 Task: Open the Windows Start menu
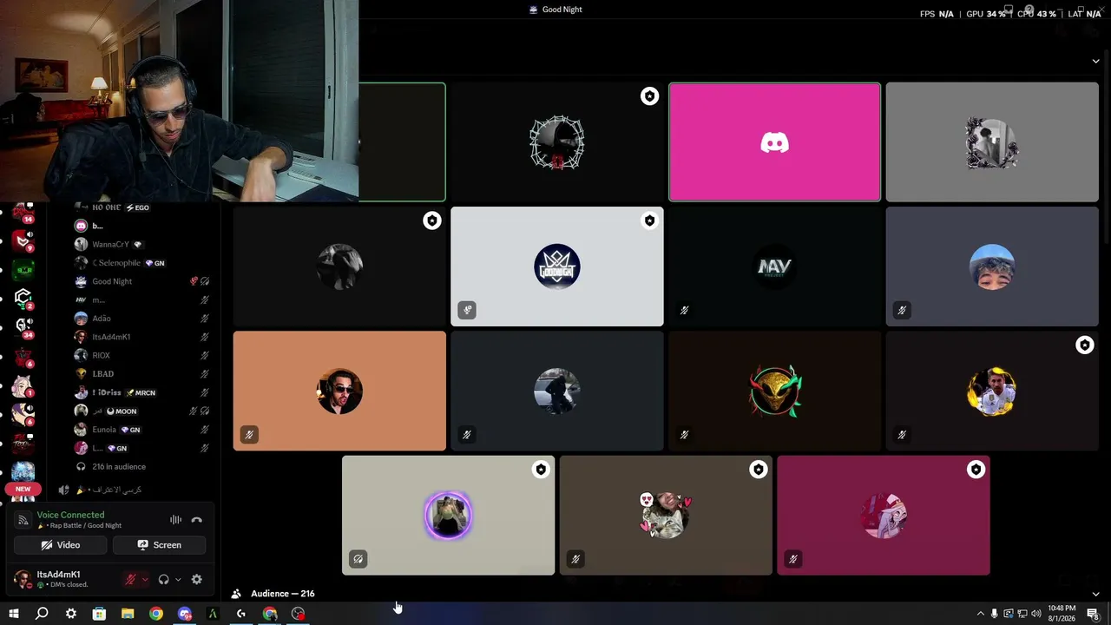click(x=14, y=614)
